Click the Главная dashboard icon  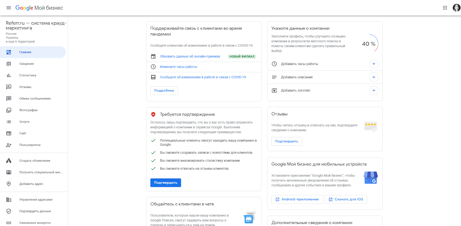(x=9, y=52)
